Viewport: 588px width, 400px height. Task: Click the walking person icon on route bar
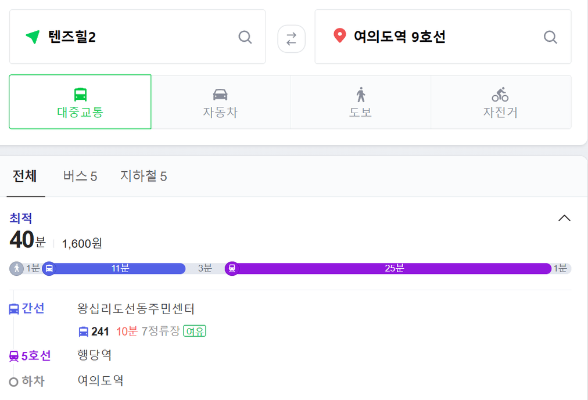pyautogui.click(x=16, y=269)
